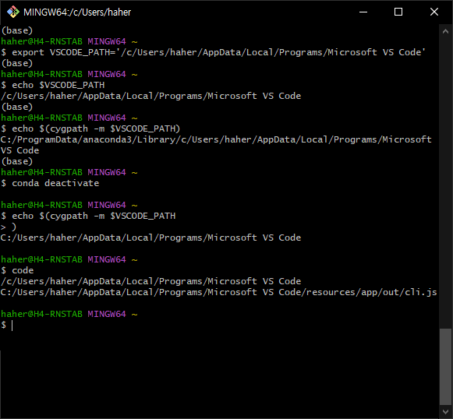Viewport: 453px width, 419px height.
Task: Close the MINGW64 terminal window
Action: (434, 12)
